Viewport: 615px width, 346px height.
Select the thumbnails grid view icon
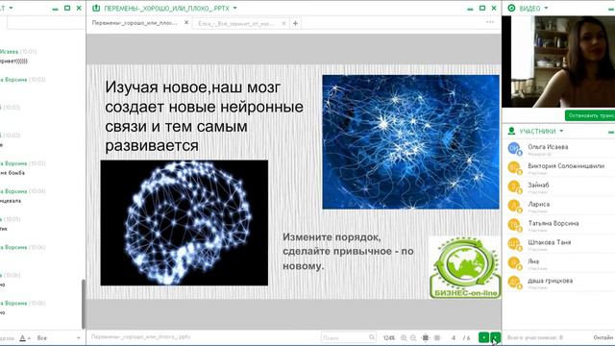point(437,337)
